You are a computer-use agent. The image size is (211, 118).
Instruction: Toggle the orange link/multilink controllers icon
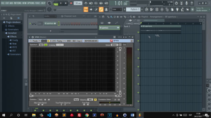point(101,10)
